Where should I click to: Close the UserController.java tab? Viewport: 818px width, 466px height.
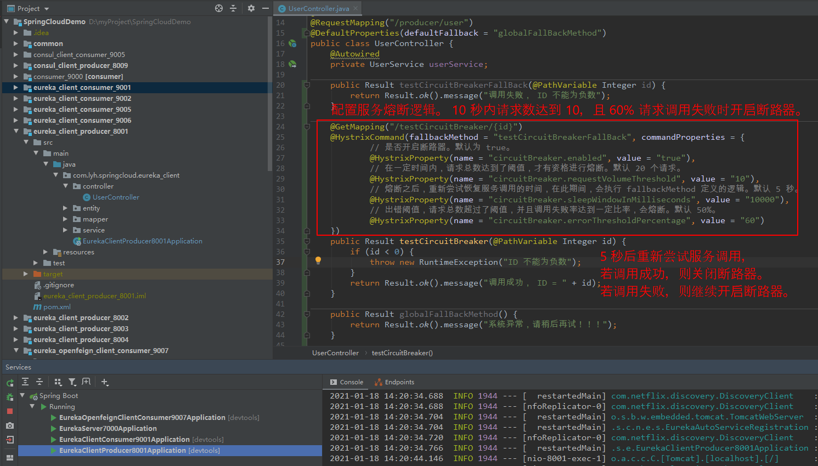coord(356,8)
